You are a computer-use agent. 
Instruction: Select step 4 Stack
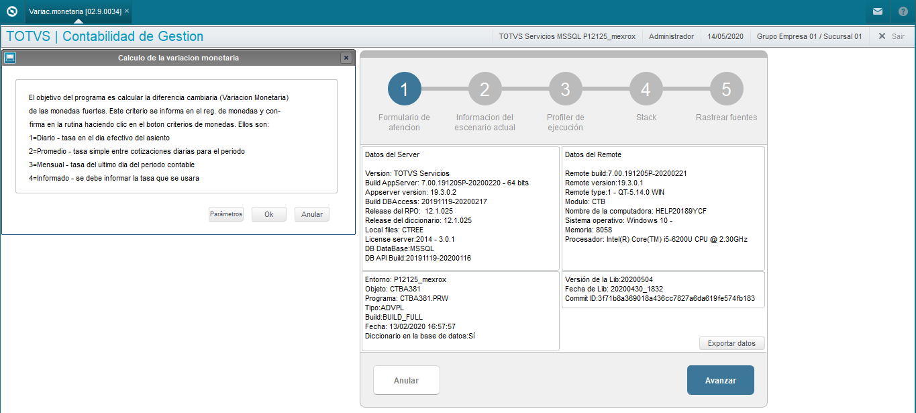(x=646, y=89)
